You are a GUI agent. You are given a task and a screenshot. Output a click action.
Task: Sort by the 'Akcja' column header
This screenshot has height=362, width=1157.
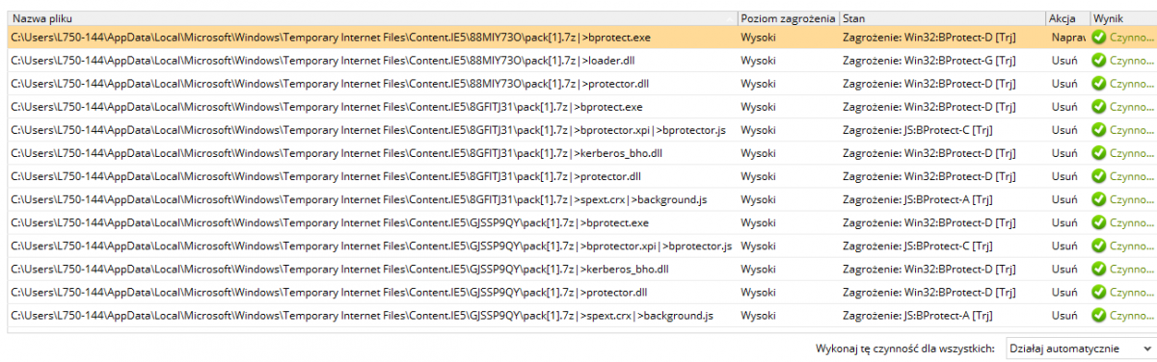[1067, 18]
